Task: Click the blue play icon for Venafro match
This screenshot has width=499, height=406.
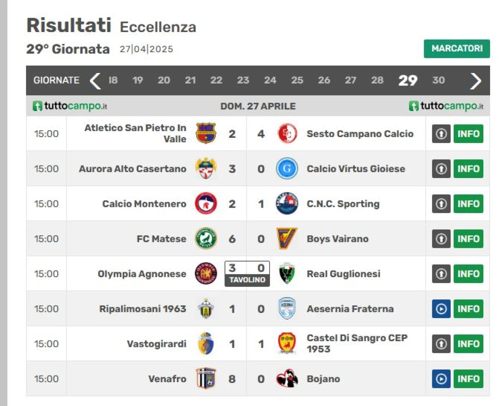Action: point(441,379)
